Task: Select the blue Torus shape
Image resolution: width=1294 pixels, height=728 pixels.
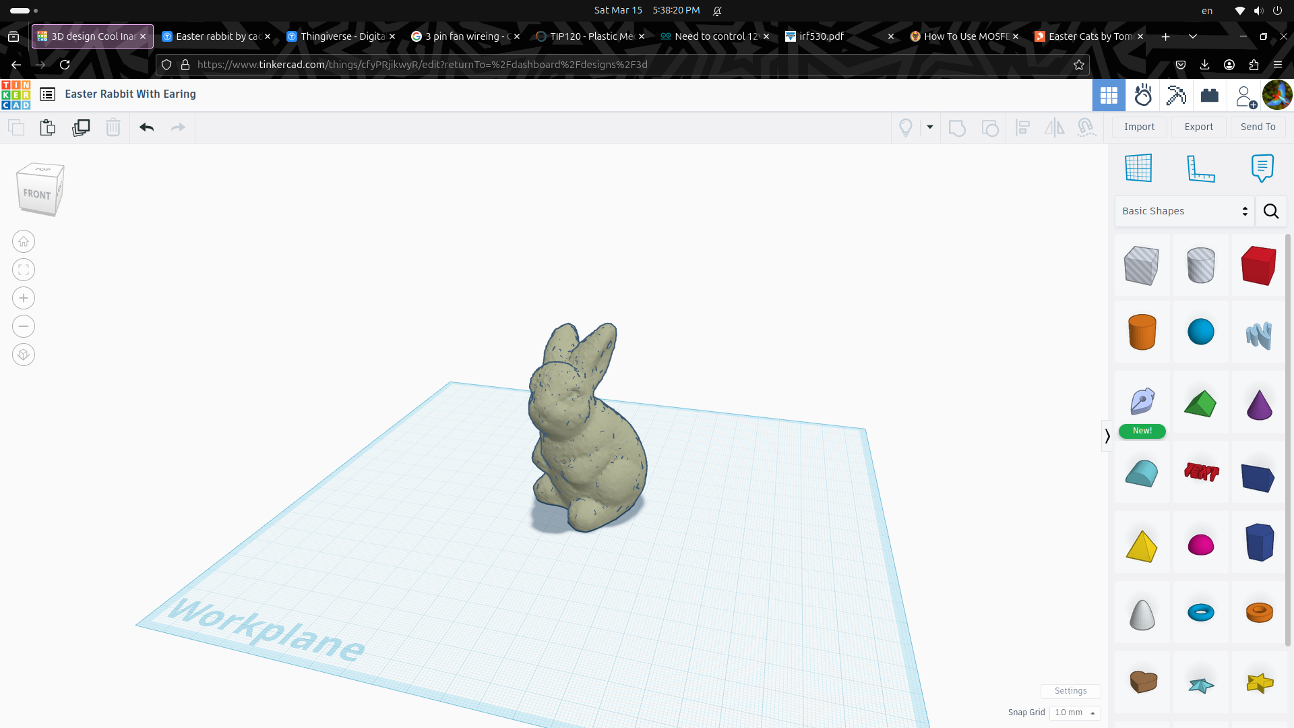Action: tap(1200, 612)
